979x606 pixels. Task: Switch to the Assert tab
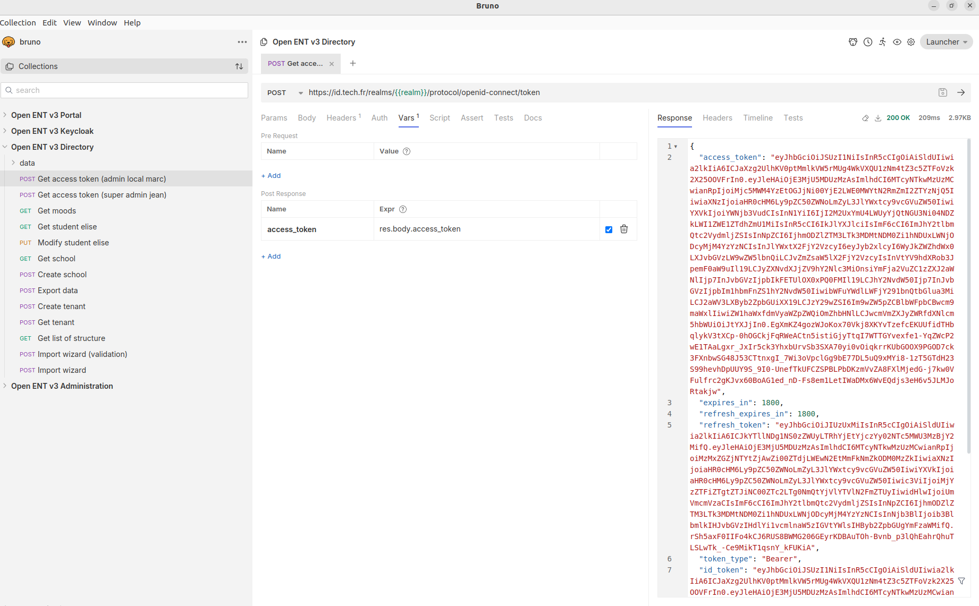coord(472,118)
